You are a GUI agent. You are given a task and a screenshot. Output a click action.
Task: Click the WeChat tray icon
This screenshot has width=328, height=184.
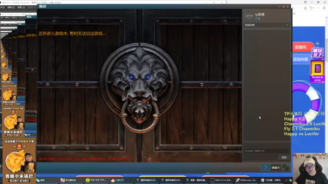(x=290, y=180)
